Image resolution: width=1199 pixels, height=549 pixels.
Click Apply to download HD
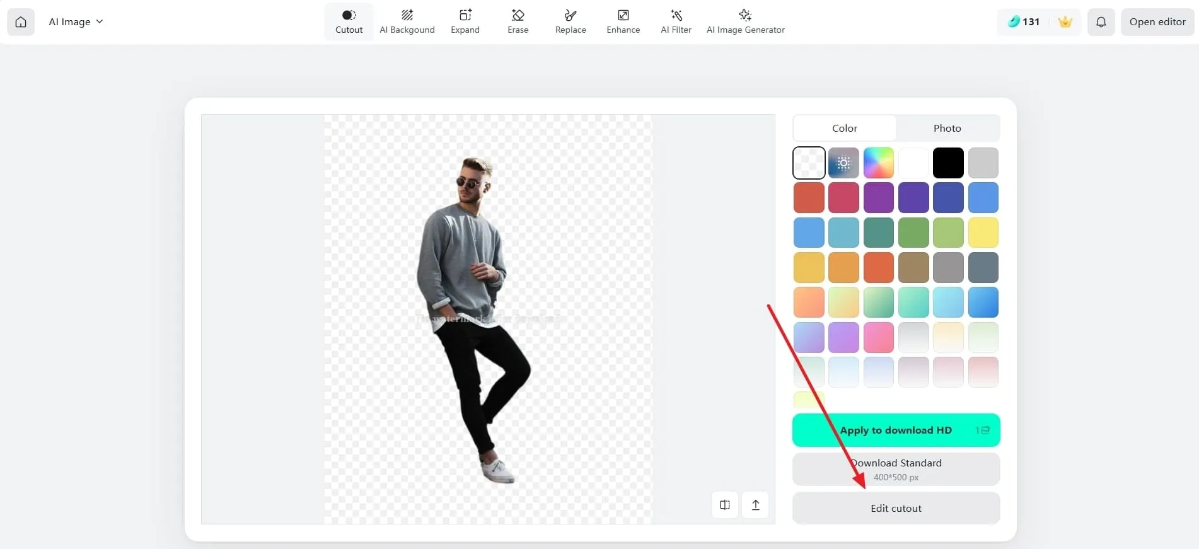(896, 431)
